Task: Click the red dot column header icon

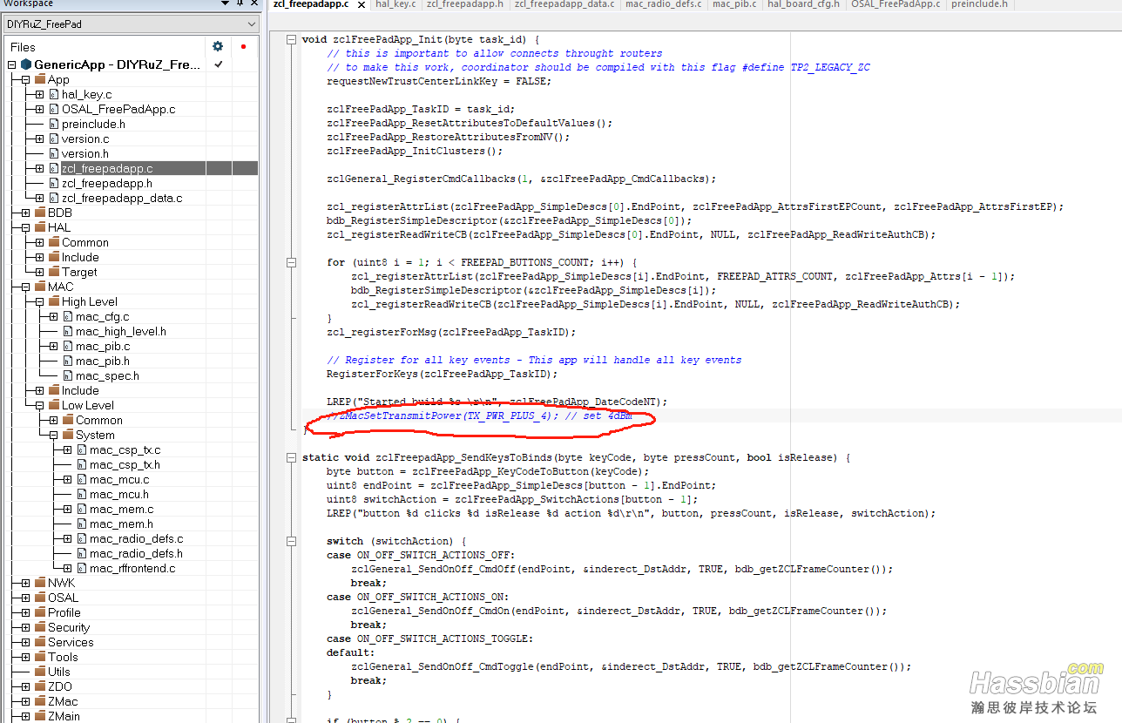Action: [x=243, y=47]
